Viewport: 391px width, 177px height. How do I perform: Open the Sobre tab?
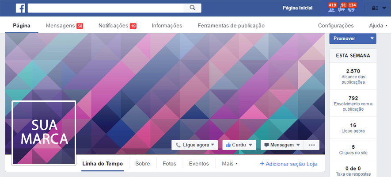tap(143, 164)
